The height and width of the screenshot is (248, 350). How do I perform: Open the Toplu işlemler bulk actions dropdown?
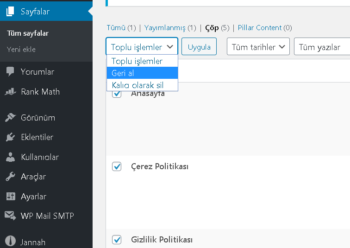click(142, 46)
